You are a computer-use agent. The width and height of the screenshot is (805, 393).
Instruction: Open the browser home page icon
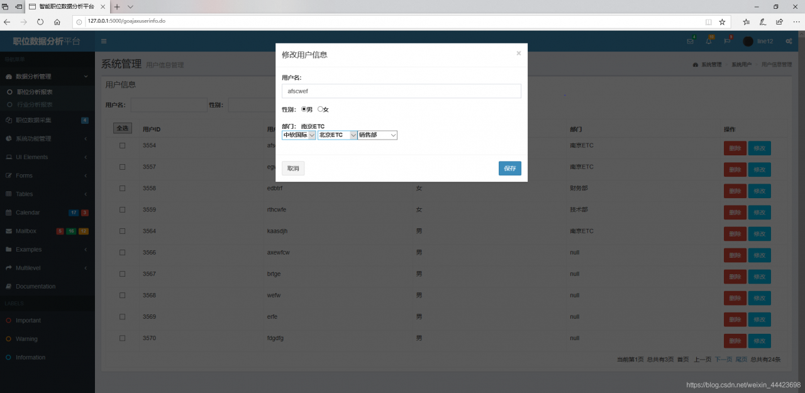[57, 21]
